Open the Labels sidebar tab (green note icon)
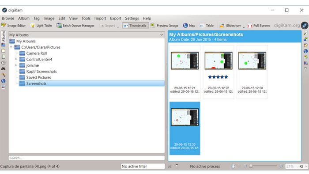Image resolution: width=309 pixels, height=174 pixels. pyautogui.click(x=4, y=57)
